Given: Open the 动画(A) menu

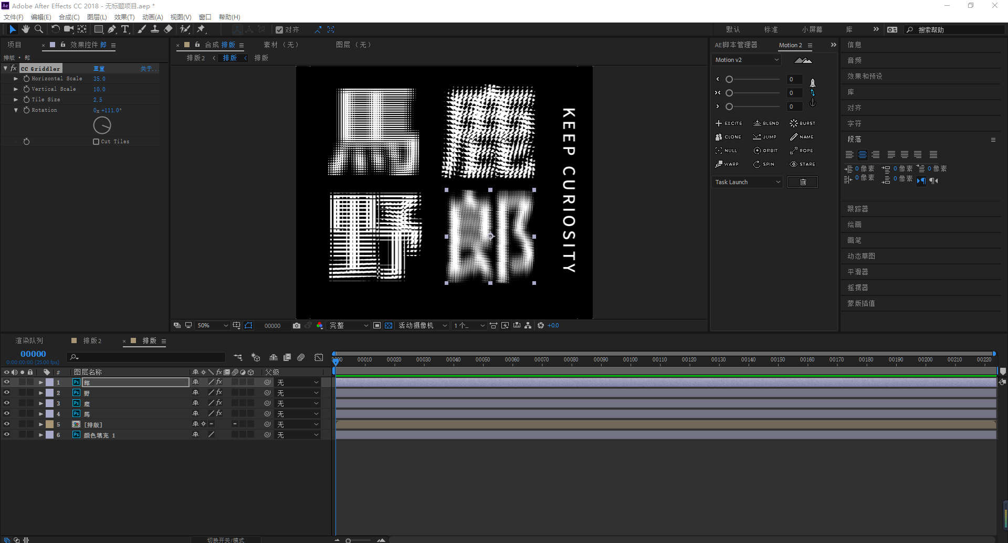Looking at the screenshot, I should pyautogui.click(x=152, y=17).
